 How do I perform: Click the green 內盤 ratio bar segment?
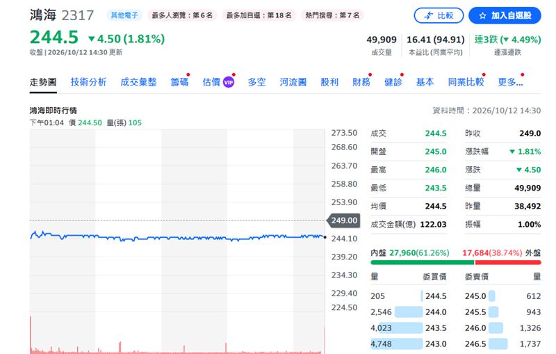(423, 262)
